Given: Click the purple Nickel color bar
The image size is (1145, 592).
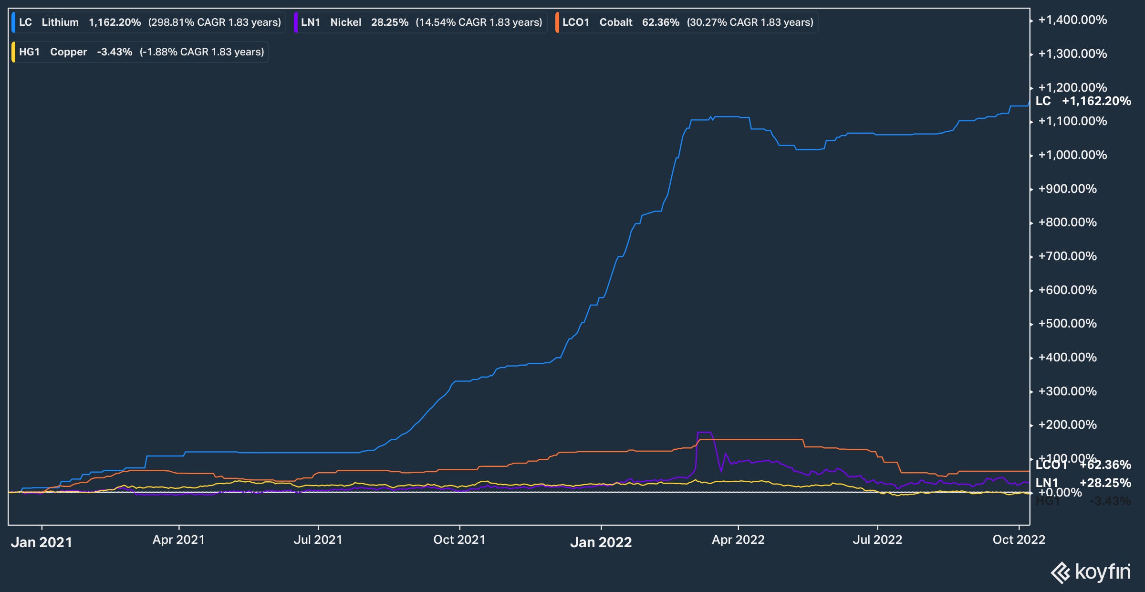Looking at the screenshot, I should (x=296, y=22).
